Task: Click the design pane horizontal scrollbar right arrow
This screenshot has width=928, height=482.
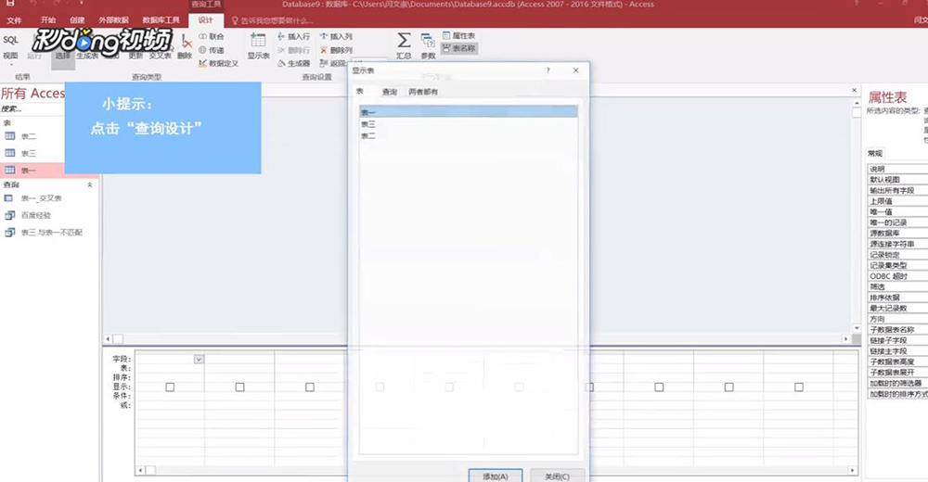Action: (x=845, y=339)
